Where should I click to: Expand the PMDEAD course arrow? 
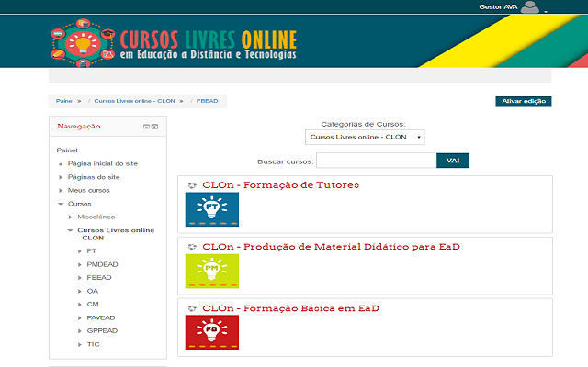click(80, 265)
